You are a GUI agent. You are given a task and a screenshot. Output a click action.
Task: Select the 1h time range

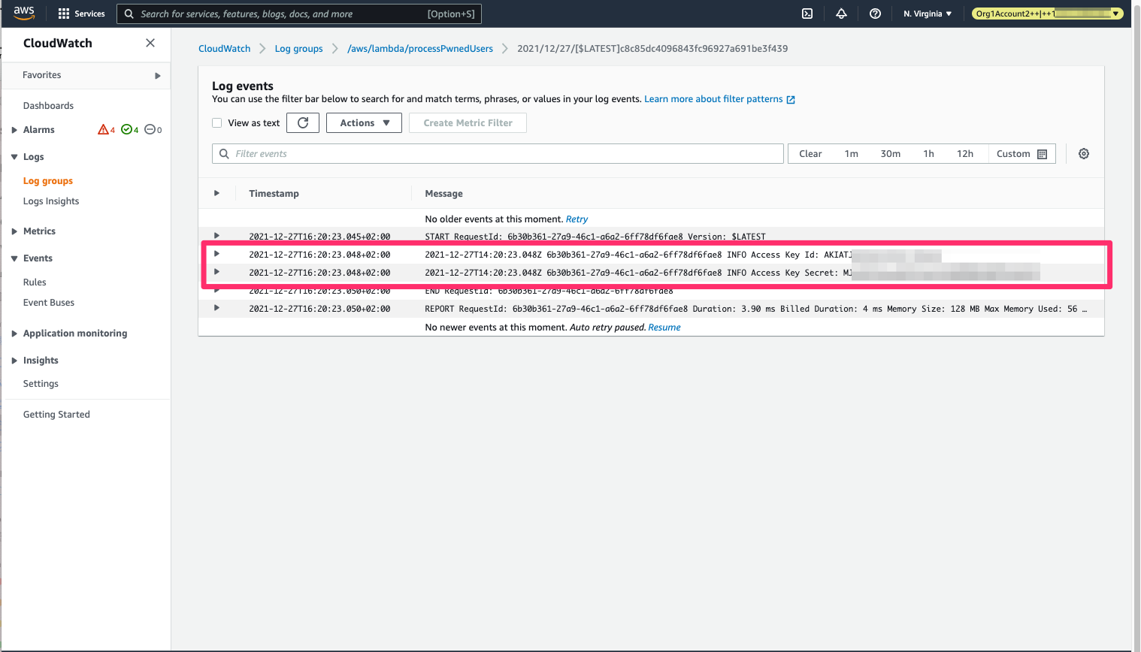click(929, 154)
